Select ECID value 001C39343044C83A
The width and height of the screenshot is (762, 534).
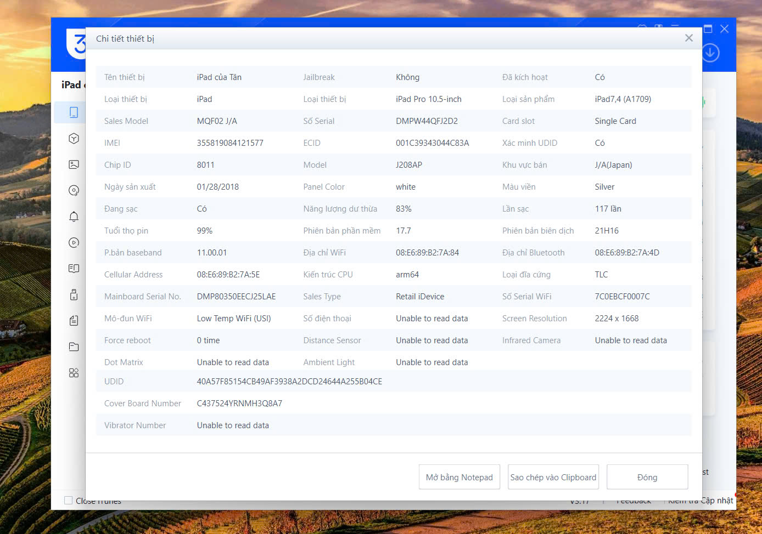point(432,143)
